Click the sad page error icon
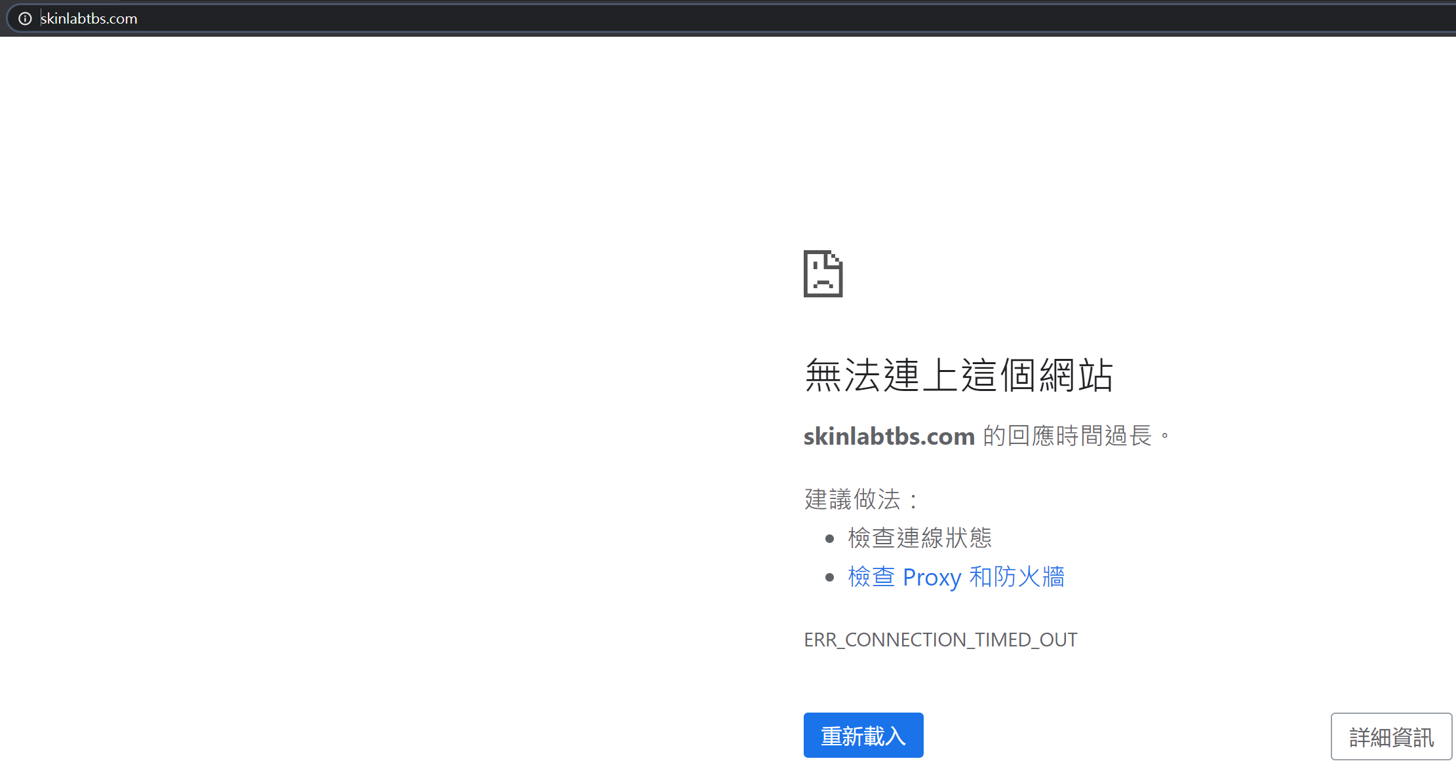 pos(823,274)
